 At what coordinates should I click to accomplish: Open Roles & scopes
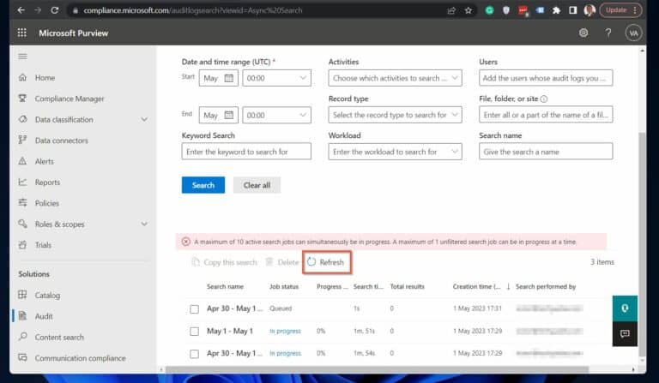[60, 224]
